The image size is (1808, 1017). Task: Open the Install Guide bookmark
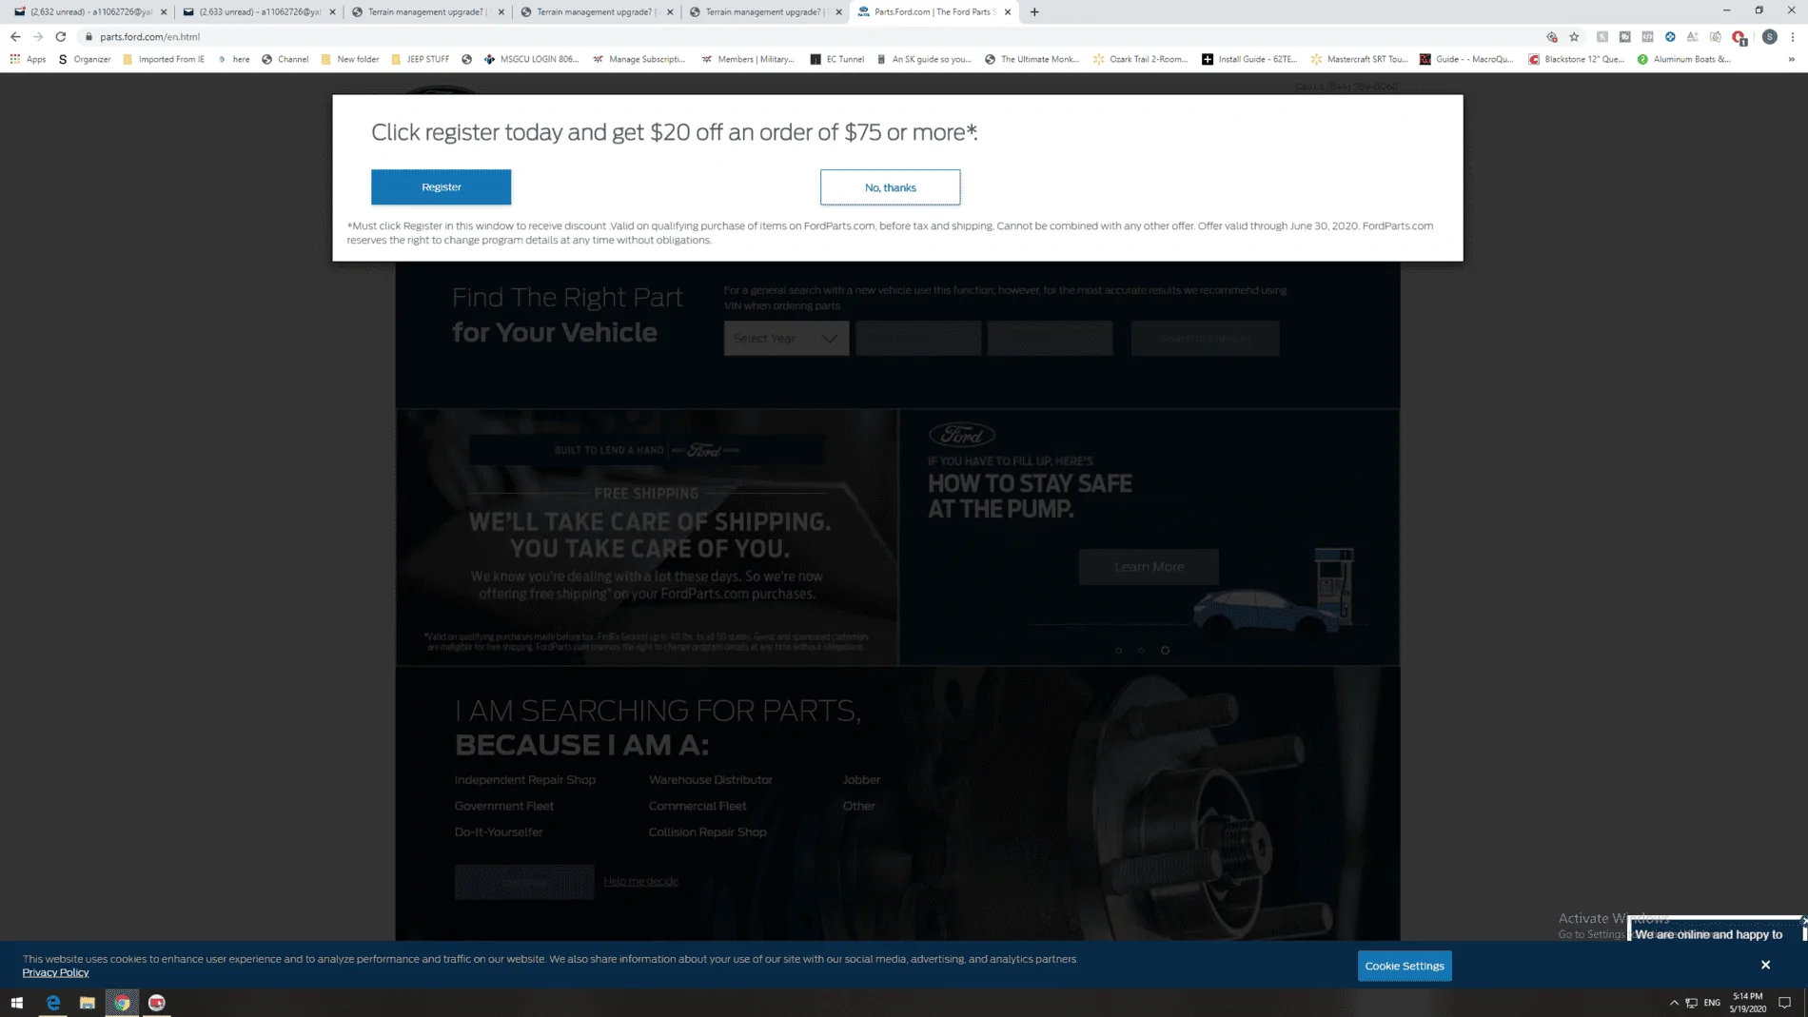[x=1249, y=59]
